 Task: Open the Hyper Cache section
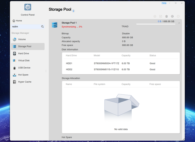[28, 82]
